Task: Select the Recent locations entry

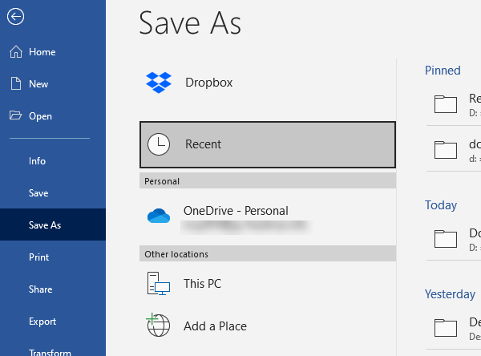Action: click(x=268, y=144)
